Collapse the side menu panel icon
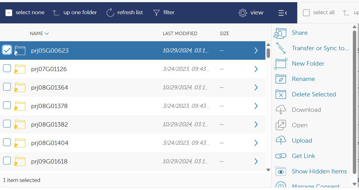This screenshot has height=190, width=359. coord(283,13)
